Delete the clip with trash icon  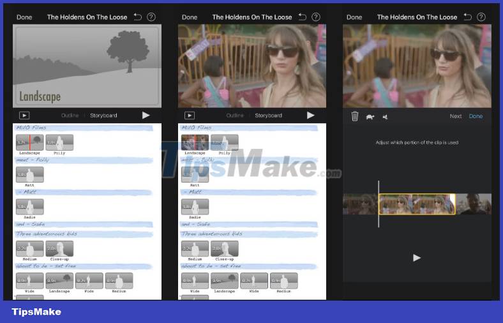pyautogui.click(x=354, y=116)
